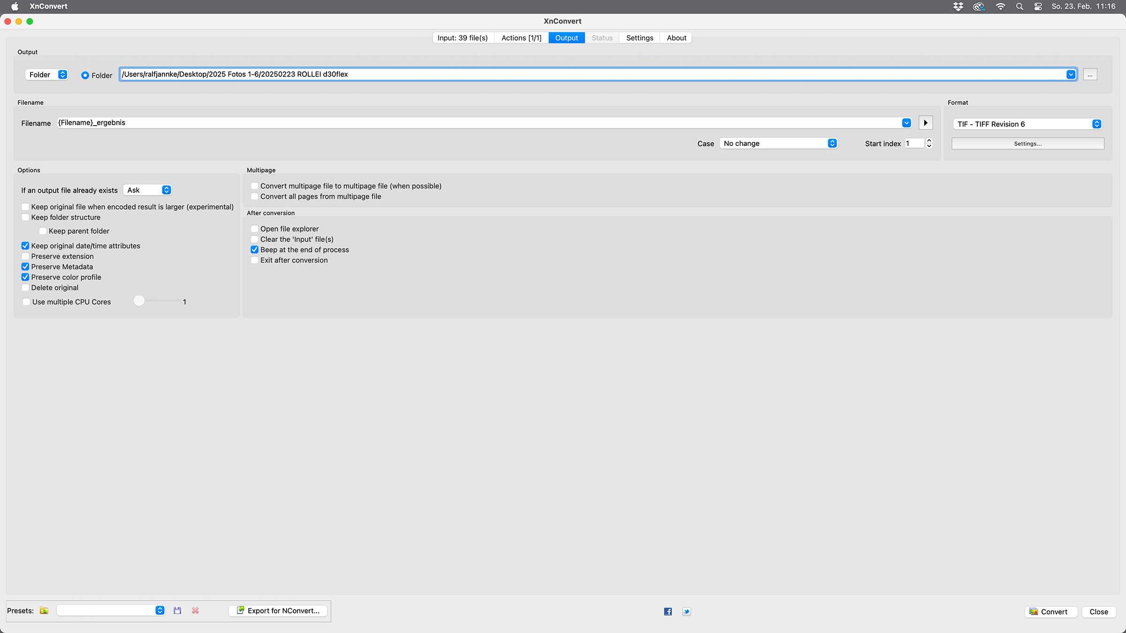Viewport: 1126px width, 633px height.
Task: Increase the Start index stepper
Action: 929,141
